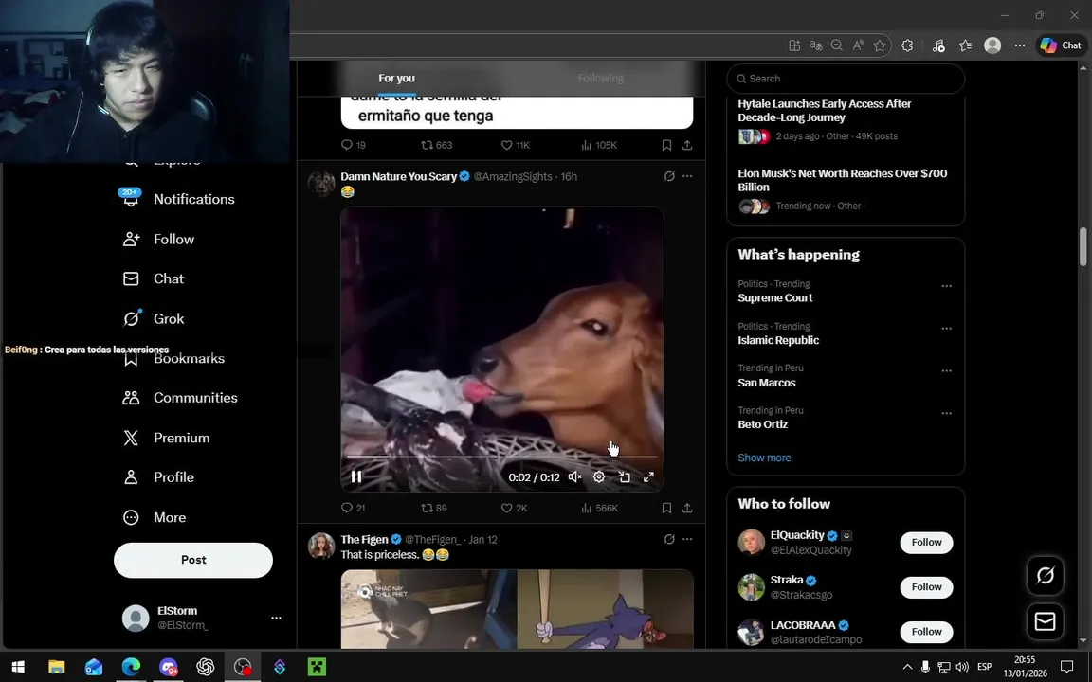Repost the post with 663 reposts
The height and width of the screenshot is (682, 1092).
437,145
